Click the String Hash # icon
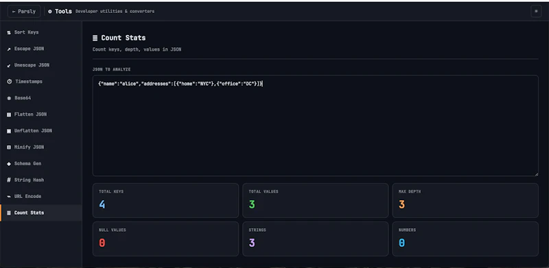 tap(9, 180)
